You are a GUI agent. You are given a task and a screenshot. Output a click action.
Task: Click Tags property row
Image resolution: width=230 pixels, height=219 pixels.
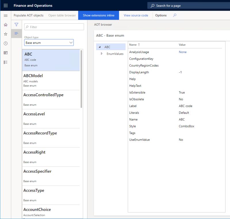tap(175, 133)
